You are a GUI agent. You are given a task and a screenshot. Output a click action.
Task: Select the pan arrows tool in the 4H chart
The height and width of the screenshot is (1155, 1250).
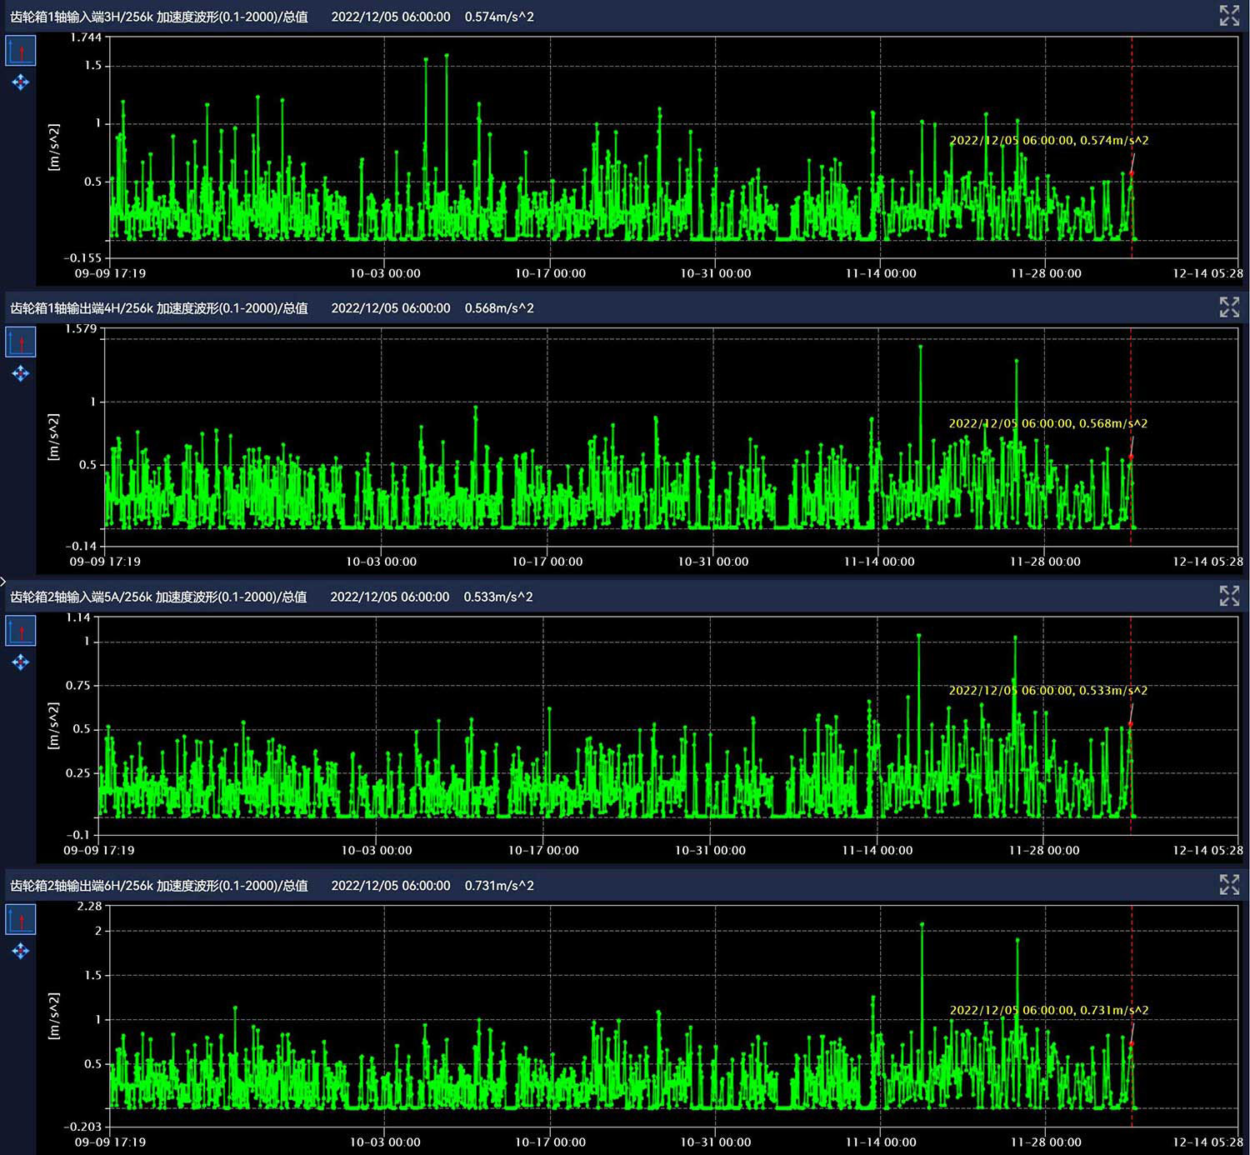coord(21,373)
